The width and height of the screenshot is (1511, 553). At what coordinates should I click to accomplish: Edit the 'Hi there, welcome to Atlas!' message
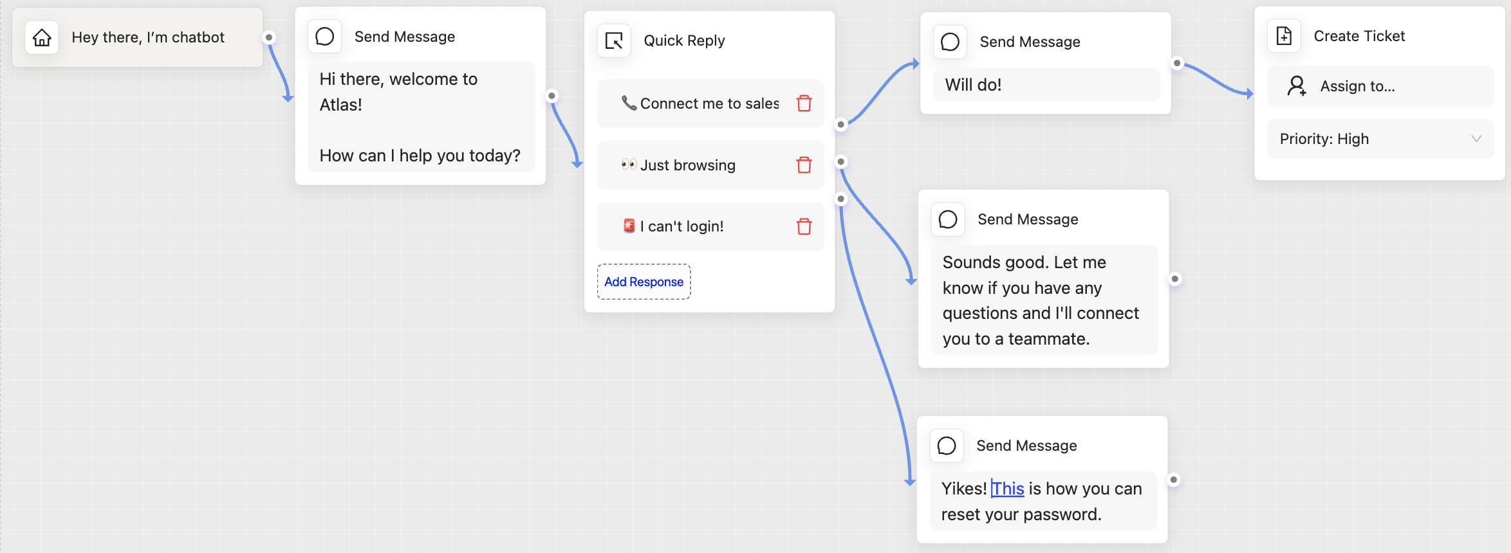pyautogui.click(x=421, y=117)
